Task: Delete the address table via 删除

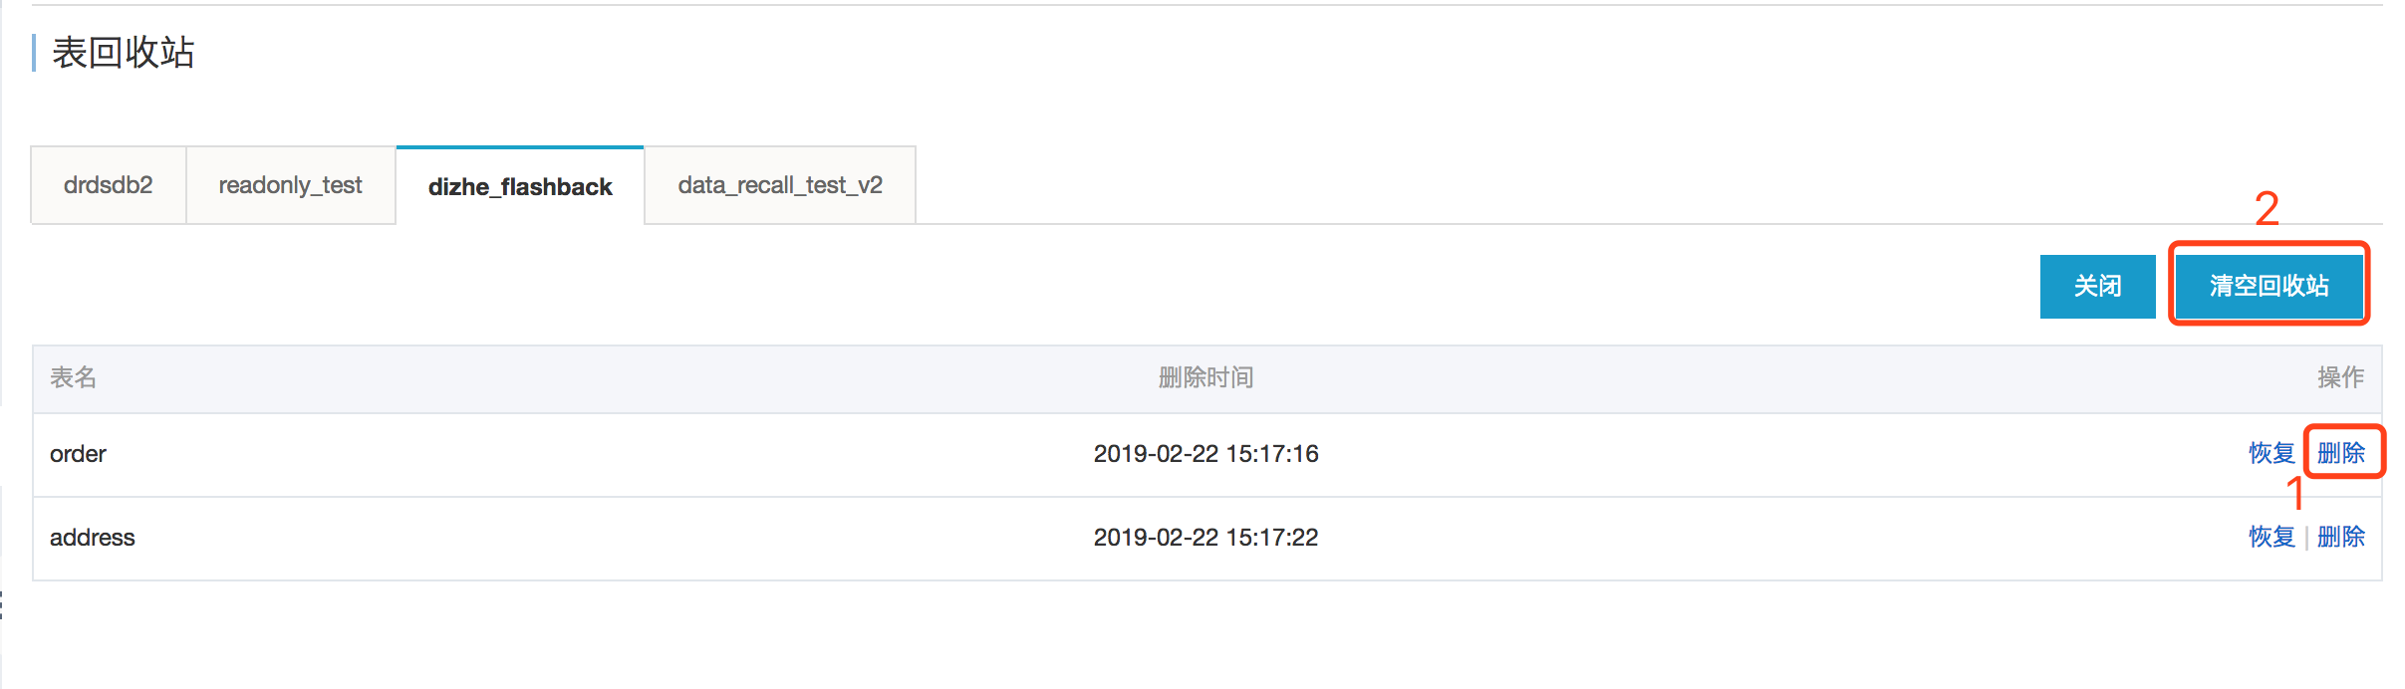Action: pyautogui.click(x=2340, y=537)
